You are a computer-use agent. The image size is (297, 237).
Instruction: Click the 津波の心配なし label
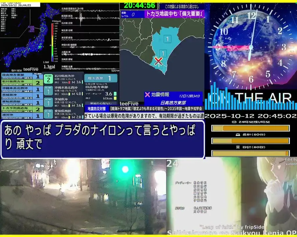(x=101, y=103)
